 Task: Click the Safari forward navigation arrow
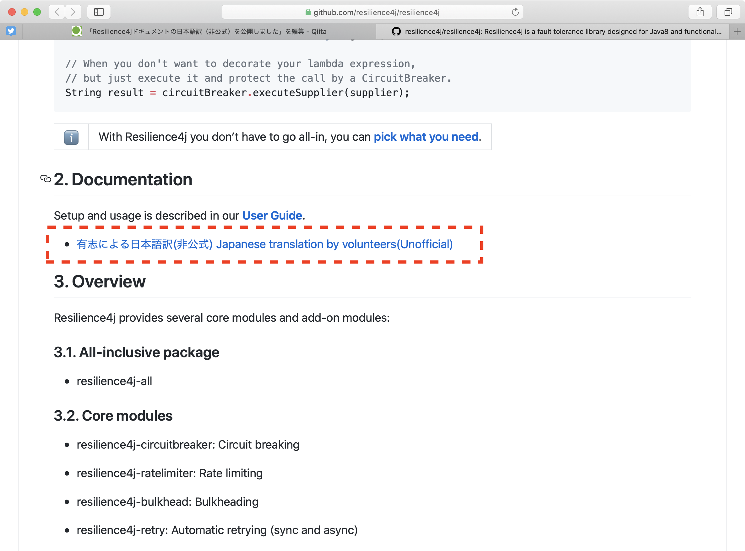coord(73,12)
